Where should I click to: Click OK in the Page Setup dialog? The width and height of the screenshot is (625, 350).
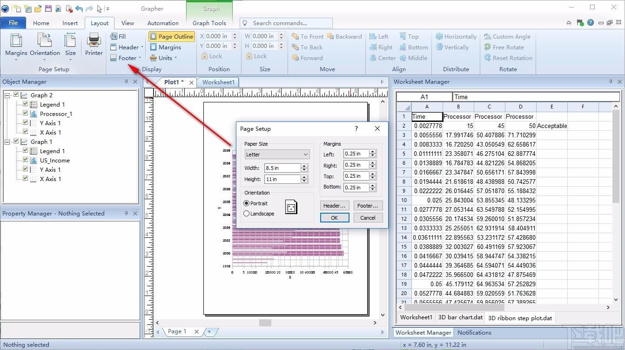(x=334, y=218)
